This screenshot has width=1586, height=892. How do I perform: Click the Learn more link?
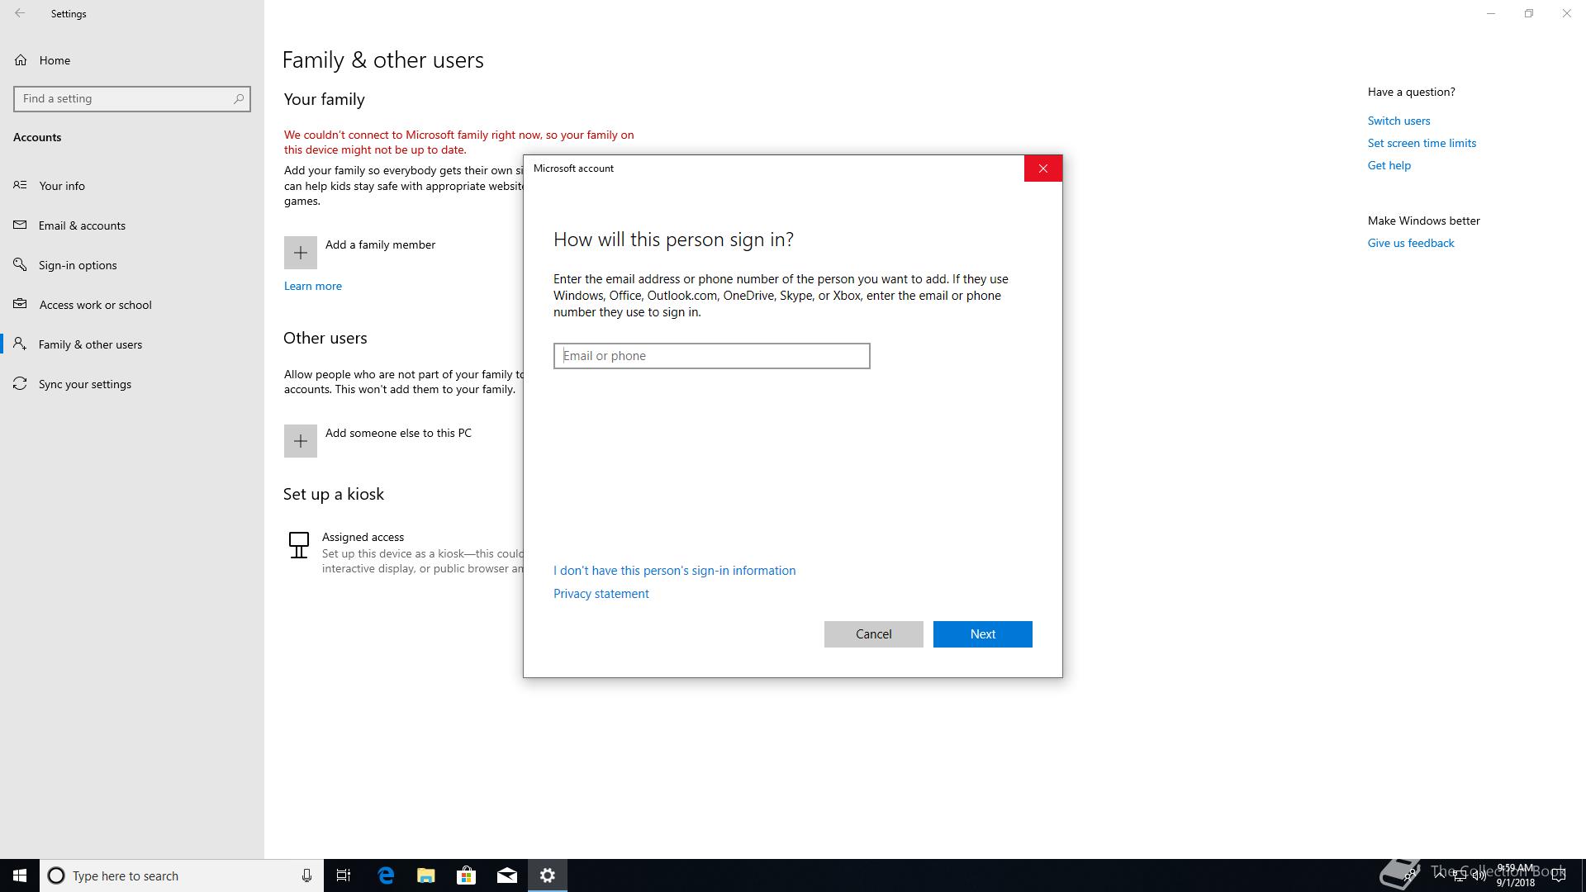[x=312, y=286]
